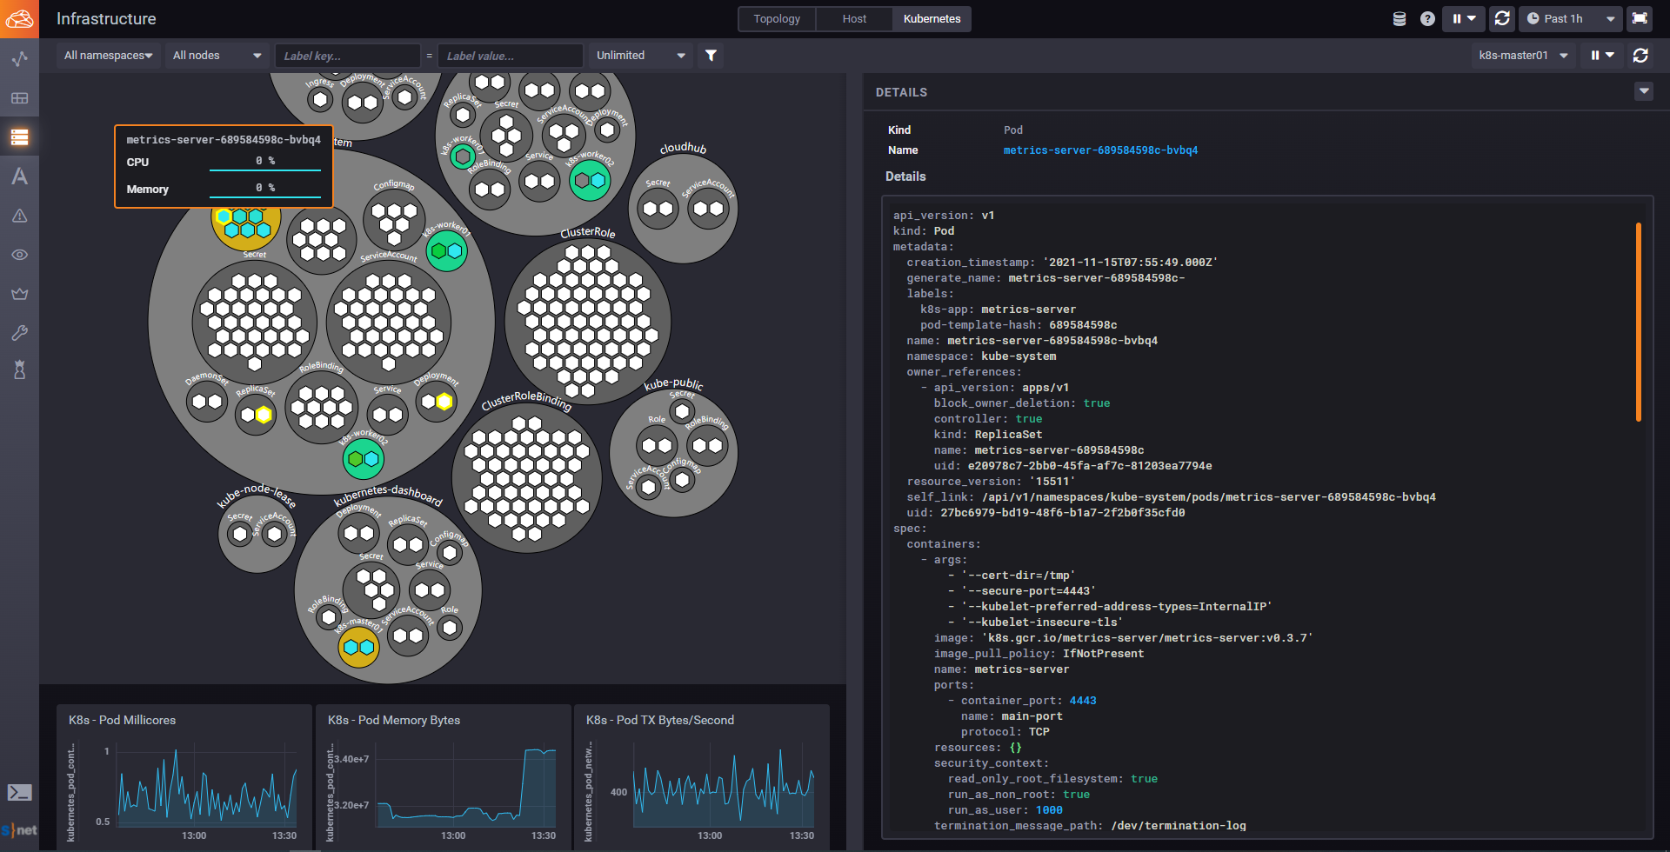The width and height of the screenshot is (1670, 852).
Task: Click the Configmap circle in kube-system
Action: coord(394,218)
